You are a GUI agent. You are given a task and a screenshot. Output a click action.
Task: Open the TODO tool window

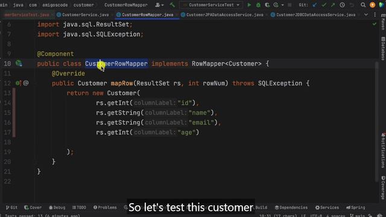coord(79,207)
